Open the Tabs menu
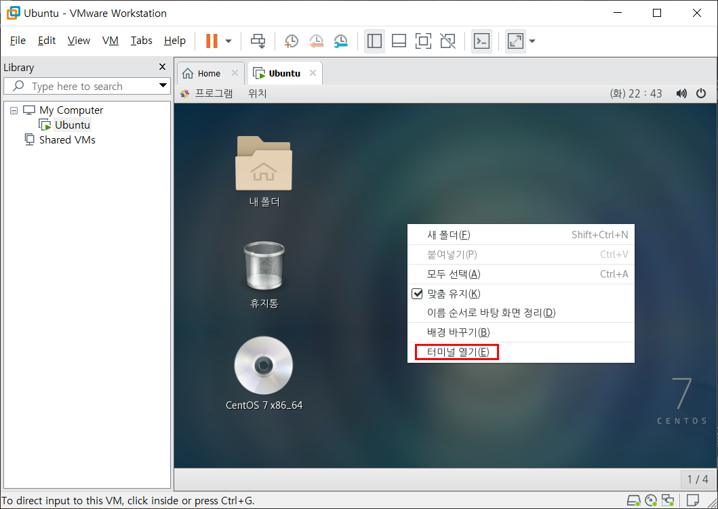Screen dimensions: 718x509 tap(142, 41)
